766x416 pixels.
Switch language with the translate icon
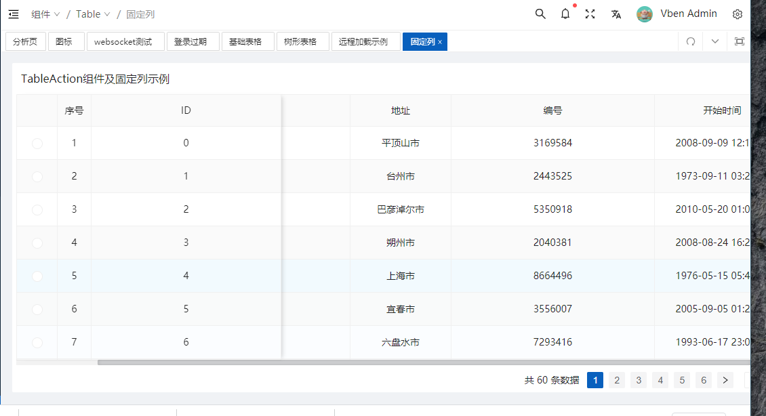(616, 14)
